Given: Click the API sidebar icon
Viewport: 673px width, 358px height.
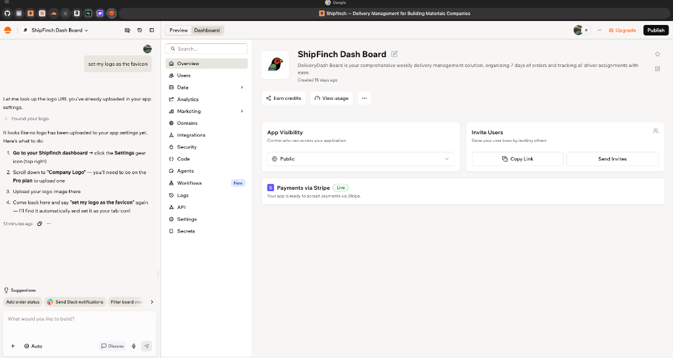Looking at the screenshot, I should [172, 207].
